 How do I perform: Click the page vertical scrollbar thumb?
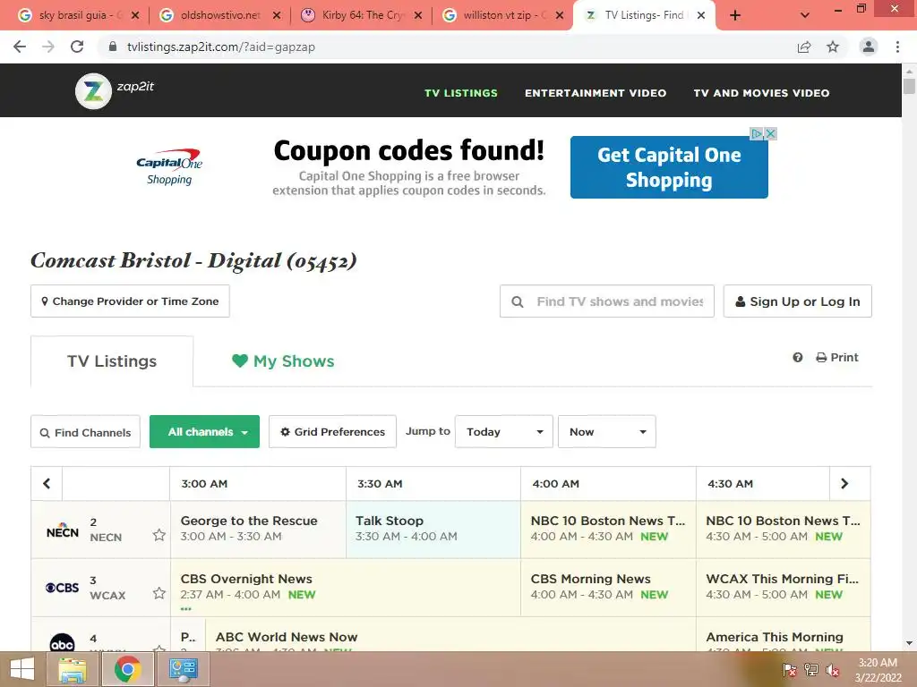click(909, 85)
